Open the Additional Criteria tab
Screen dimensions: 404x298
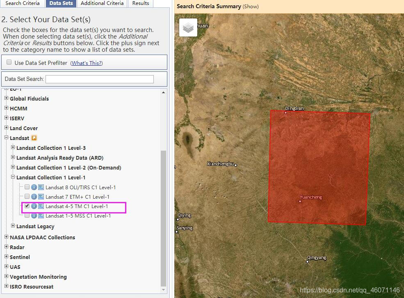102,3
